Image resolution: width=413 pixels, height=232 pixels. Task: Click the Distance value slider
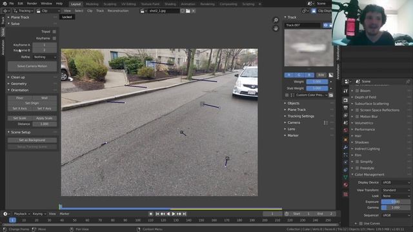tap(45, 124)
